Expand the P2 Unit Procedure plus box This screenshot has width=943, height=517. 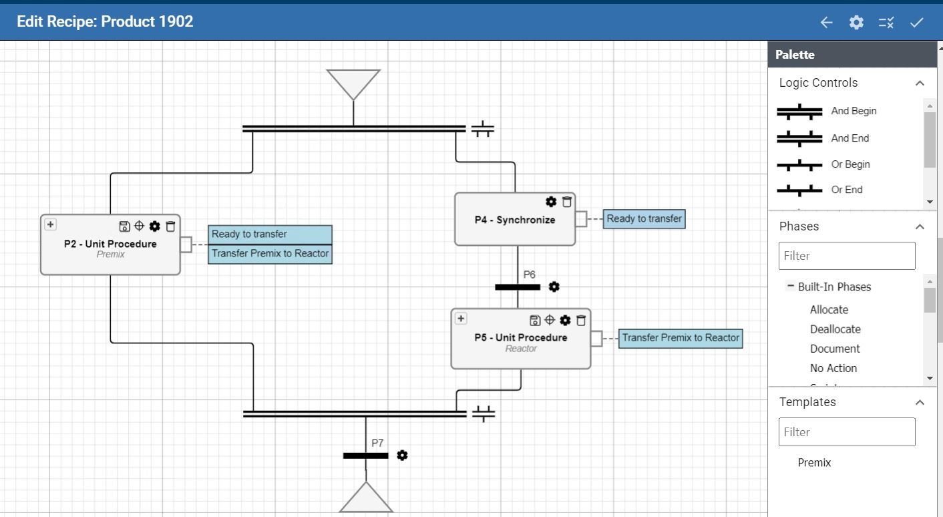click(51, 224)
